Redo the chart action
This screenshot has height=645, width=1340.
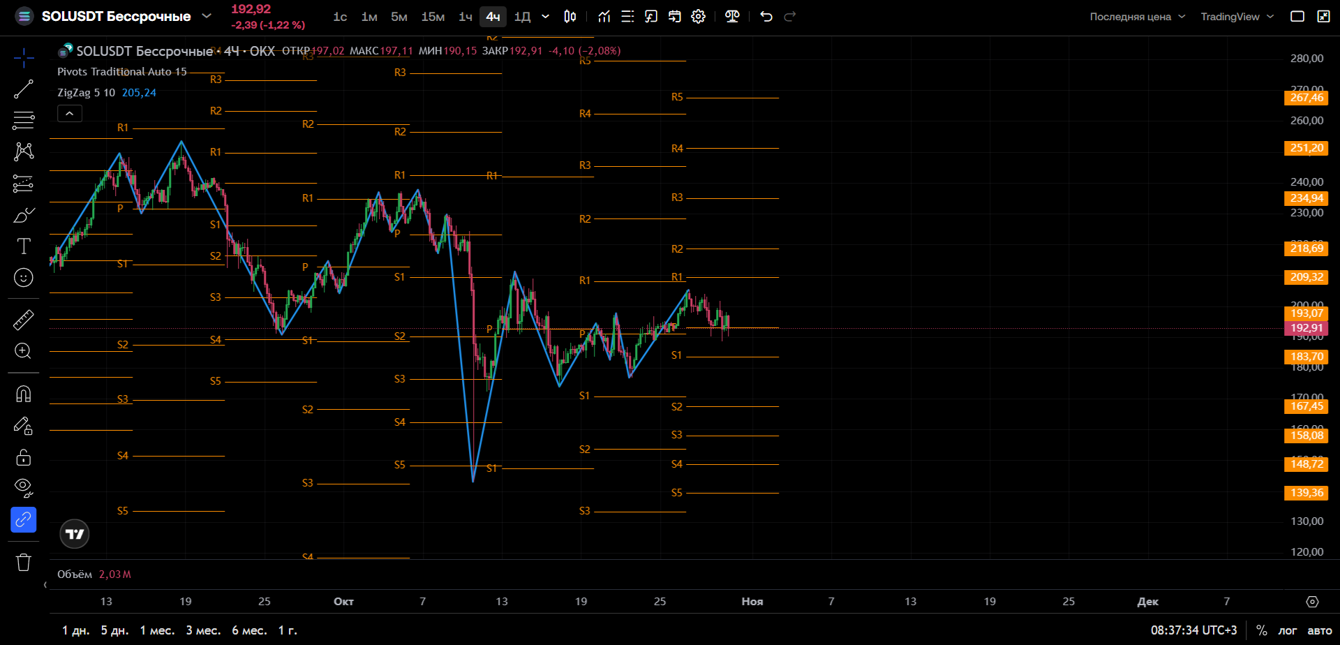790,16
